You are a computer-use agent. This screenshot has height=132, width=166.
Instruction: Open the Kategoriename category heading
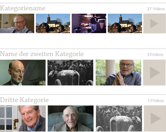pos(23,8)
